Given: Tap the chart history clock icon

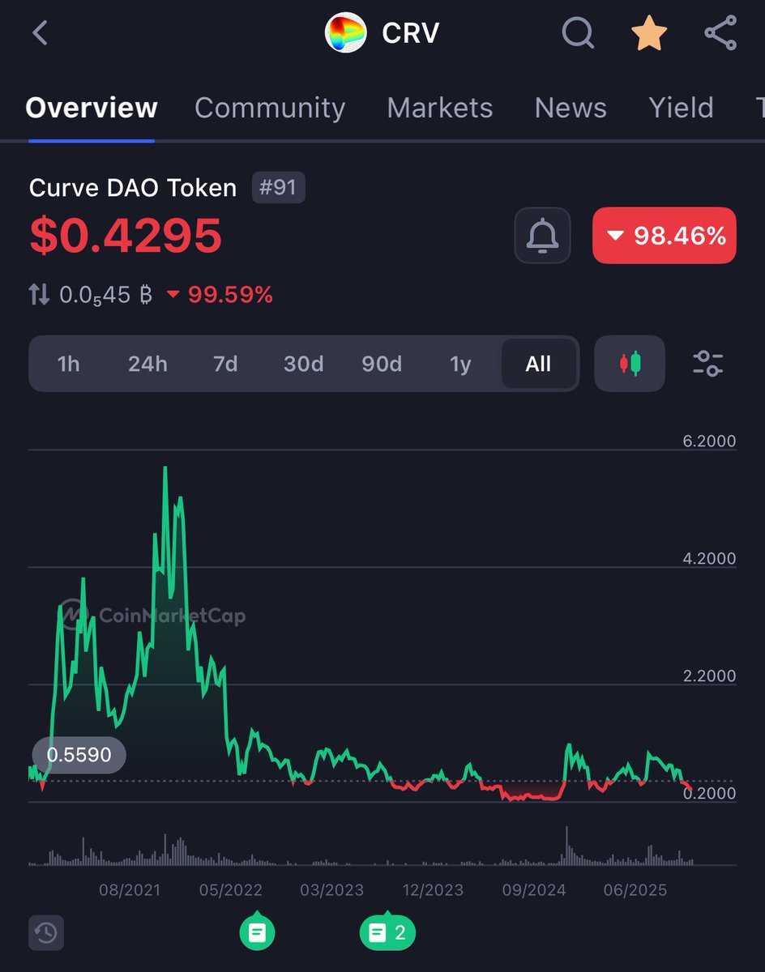Looking at the screenshot, I should coord(46,932).
